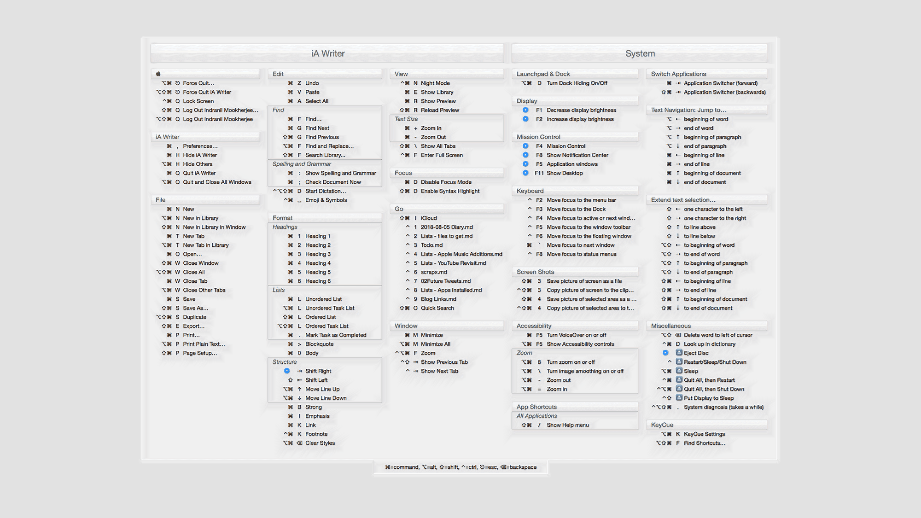The width and height of the screenshot is (921, 518).
Task: Open 02Future Tweets.md
Action: coord(447,281)
